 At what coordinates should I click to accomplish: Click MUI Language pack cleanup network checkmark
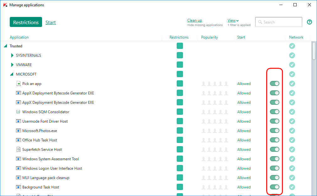coord(292,177)
